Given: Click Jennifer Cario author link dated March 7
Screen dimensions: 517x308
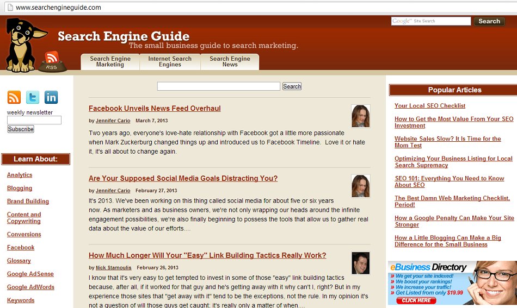Looking at the screenshot, I should click(x=113, y=121).
